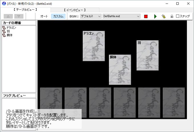Click the フラグプレビュー panel header
Screen dimensions: 194x132
[x=19, y=96]
